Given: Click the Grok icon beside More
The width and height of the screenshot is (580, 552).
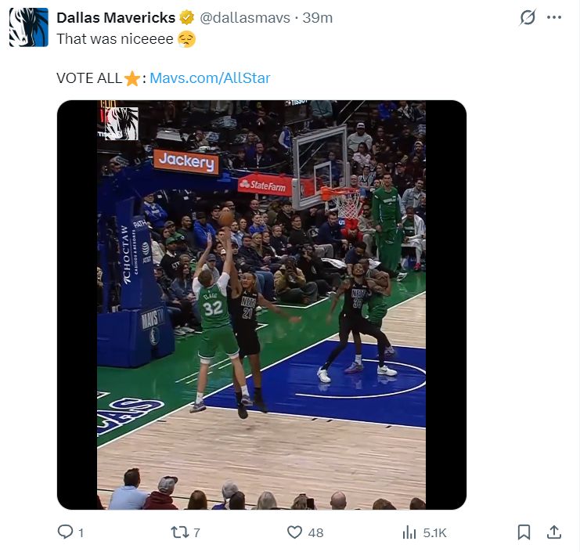Looking at the screenshot, I should coord(528,17).
